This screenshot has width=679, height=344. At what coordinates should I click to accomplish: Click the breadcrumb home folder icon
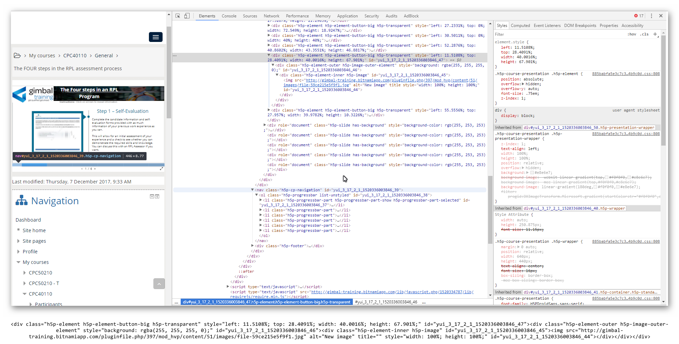tap(17, 56)
